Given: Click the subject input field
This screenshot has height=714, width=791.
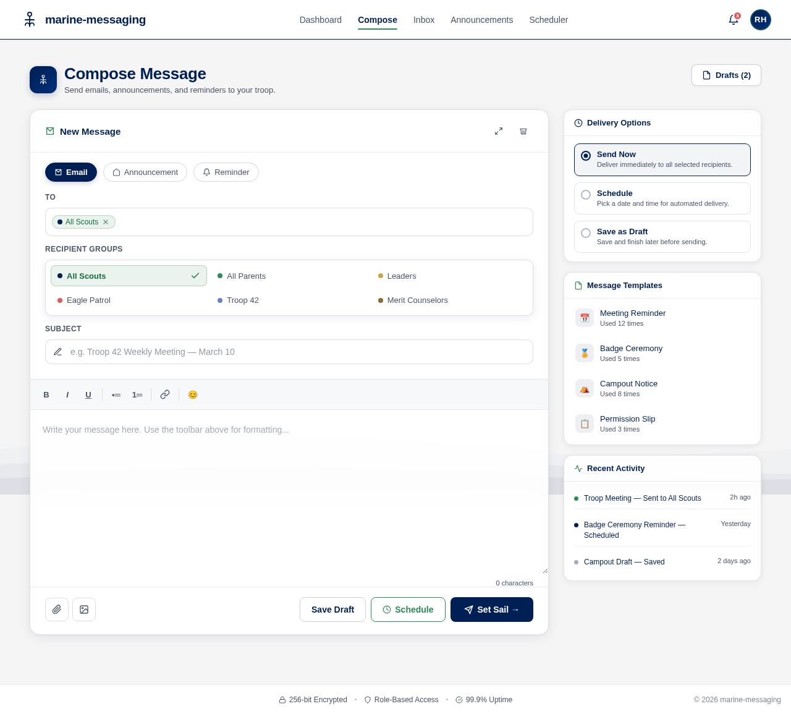Looking at the screenshot, I should [289, 352].
